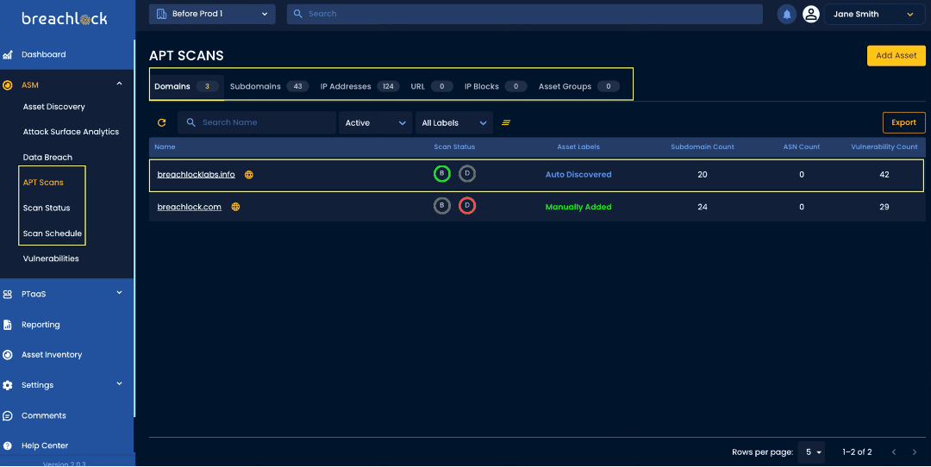Expand the PTaaS section chevron
Viewport: 931px width, 467px height.
coord(119,293)
